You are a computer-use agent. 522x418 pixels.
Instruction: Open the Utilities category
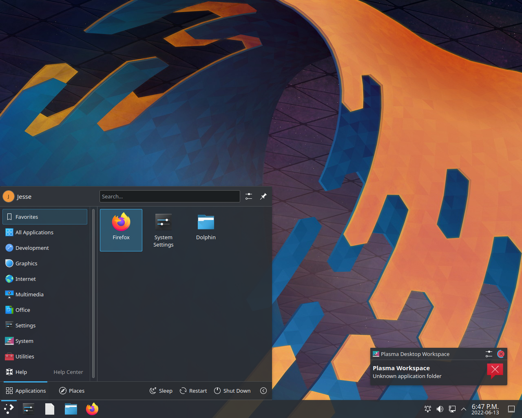point(45,356)
